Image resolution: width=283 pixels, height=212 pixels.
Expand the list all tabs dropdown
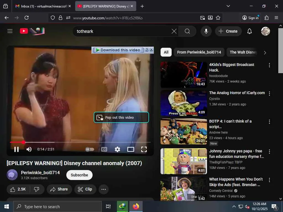coord(228,6)
